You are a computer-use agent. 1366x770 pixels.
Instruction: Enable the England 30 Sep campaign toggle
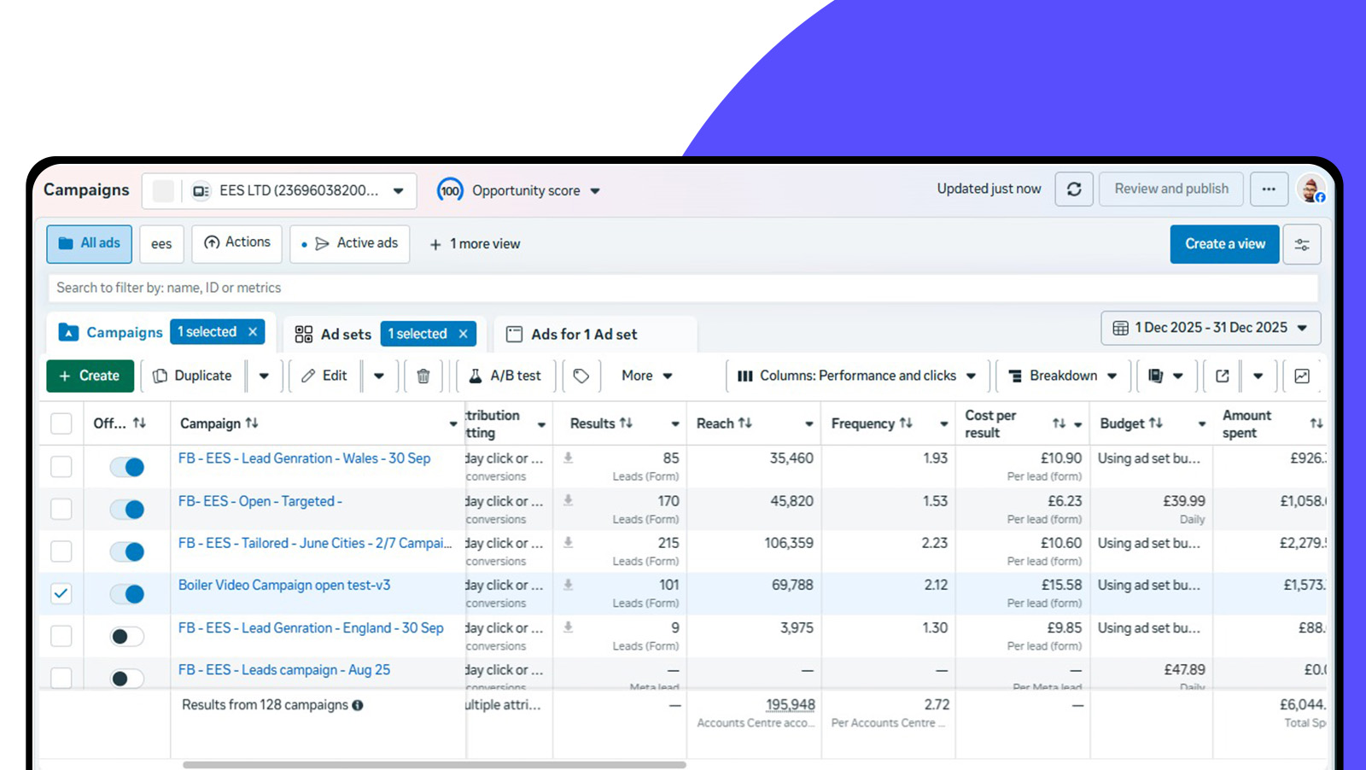(127, 636)
